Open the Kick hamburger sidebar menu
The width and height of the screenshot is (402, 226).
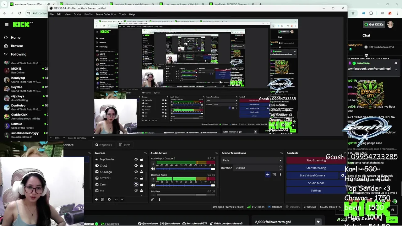(x=7, y=24)
